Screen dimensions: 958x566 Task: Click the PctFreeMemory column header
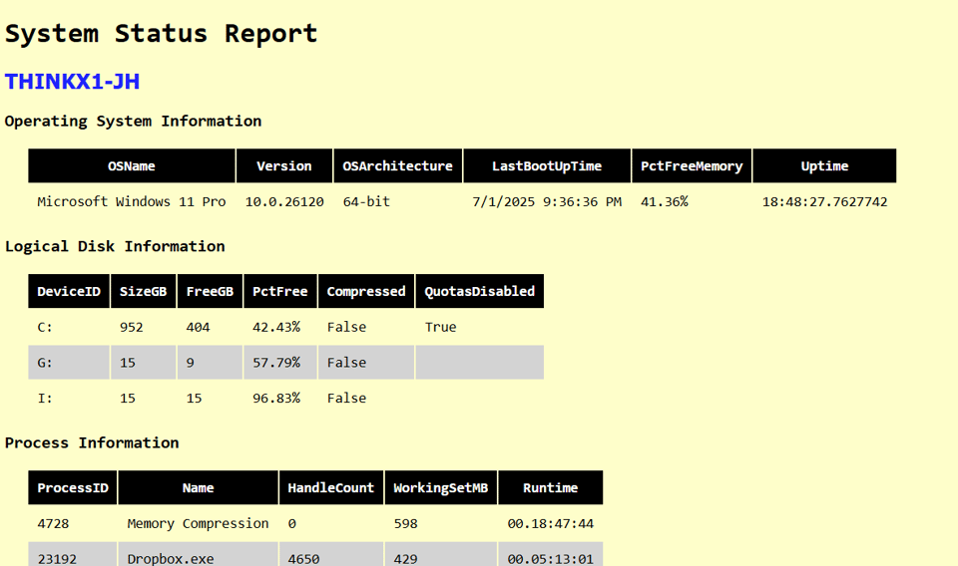point(692,166)
